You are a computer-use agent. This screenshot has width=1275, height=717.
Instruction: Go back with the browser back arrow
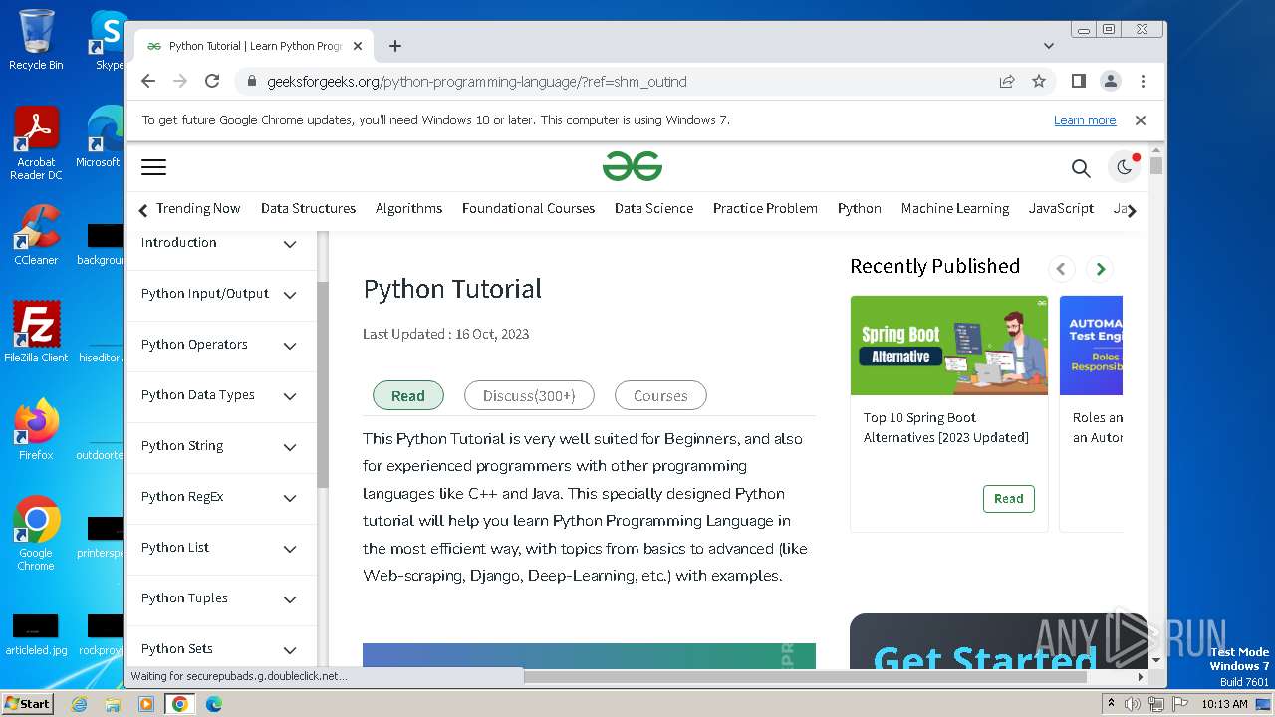[148, 82]
